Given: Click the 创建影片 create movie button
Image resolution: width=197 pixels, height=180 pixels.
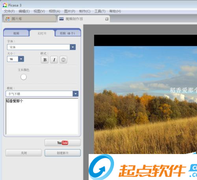Looking at the screenshot, I should coord(63,153).
